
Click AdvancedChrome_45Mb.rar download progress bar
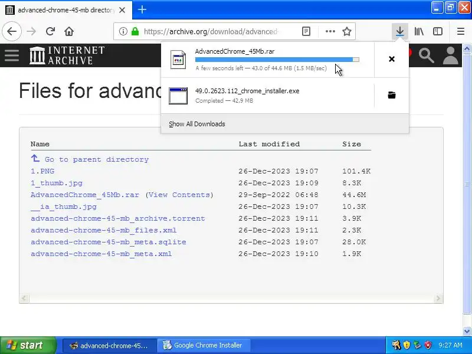coord(277,60)
